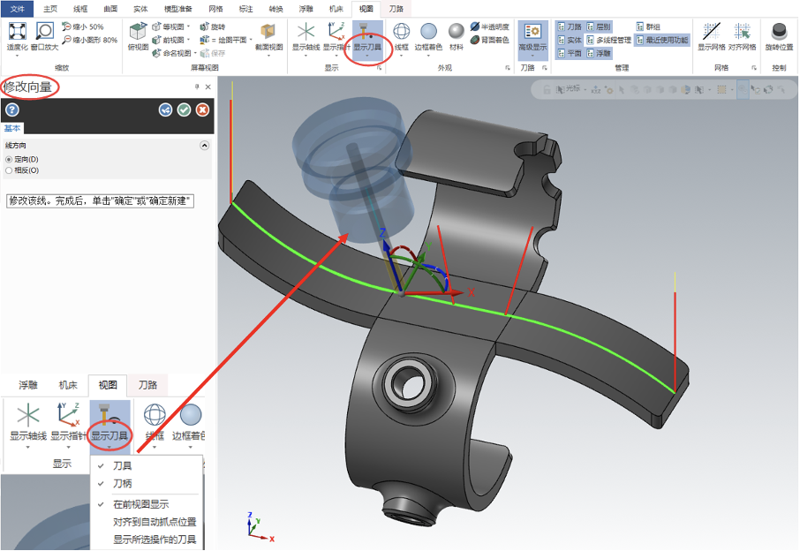This screenshot has height=551, width=800.
Task: Collapse the 线方向 section chevron
Action: (204, 146)
